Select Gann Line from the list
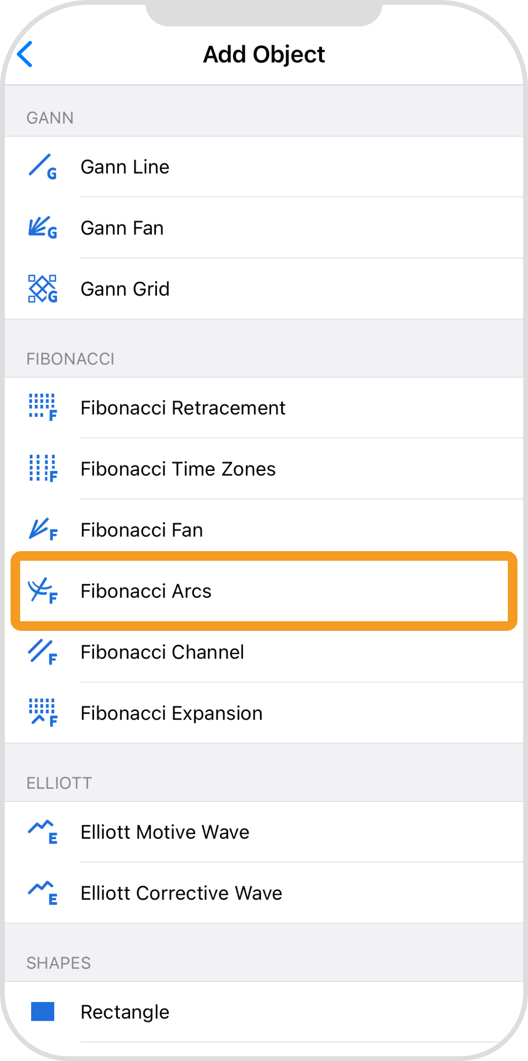528x1061 pixels. (x=125, y=167)
